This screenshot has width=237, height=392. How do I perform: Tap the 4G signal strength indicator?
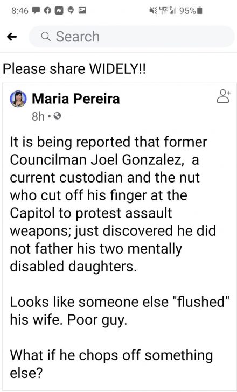pos(168,11)
